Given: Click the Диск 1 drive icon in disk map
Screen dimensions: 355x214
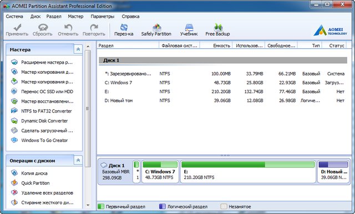Looking at the screenshot, I should 104,165.
